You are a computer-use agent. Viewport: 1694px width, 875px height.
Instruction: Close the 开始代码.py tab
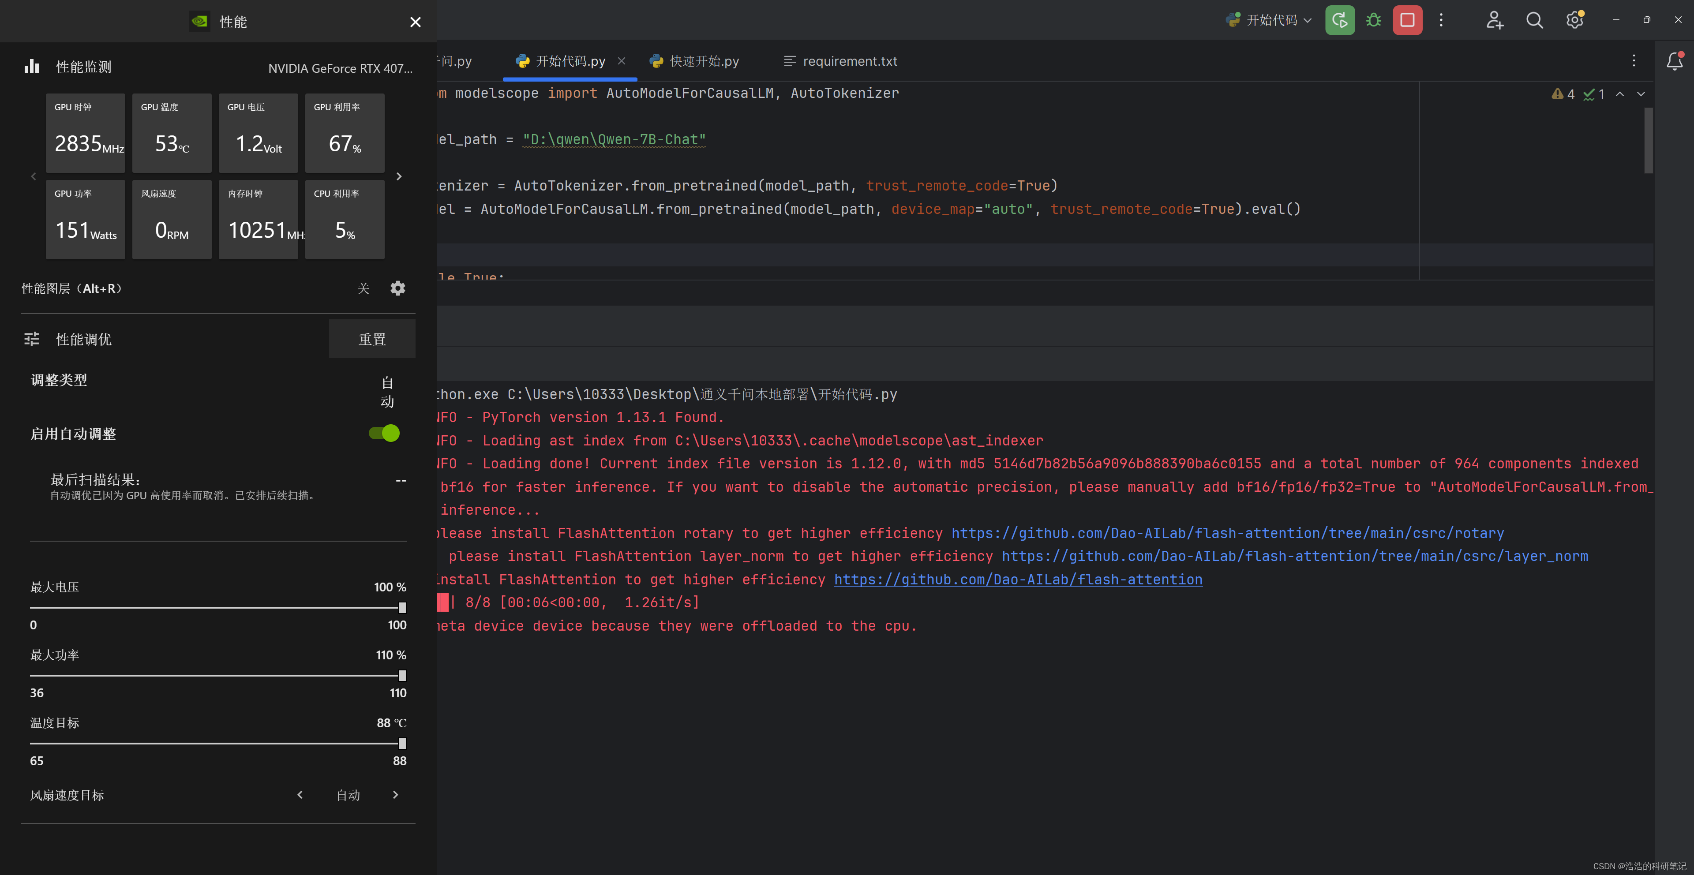tap(622, 60)
